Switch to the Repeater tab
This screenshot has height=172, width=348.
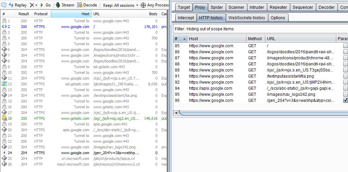tap(278, 7)
